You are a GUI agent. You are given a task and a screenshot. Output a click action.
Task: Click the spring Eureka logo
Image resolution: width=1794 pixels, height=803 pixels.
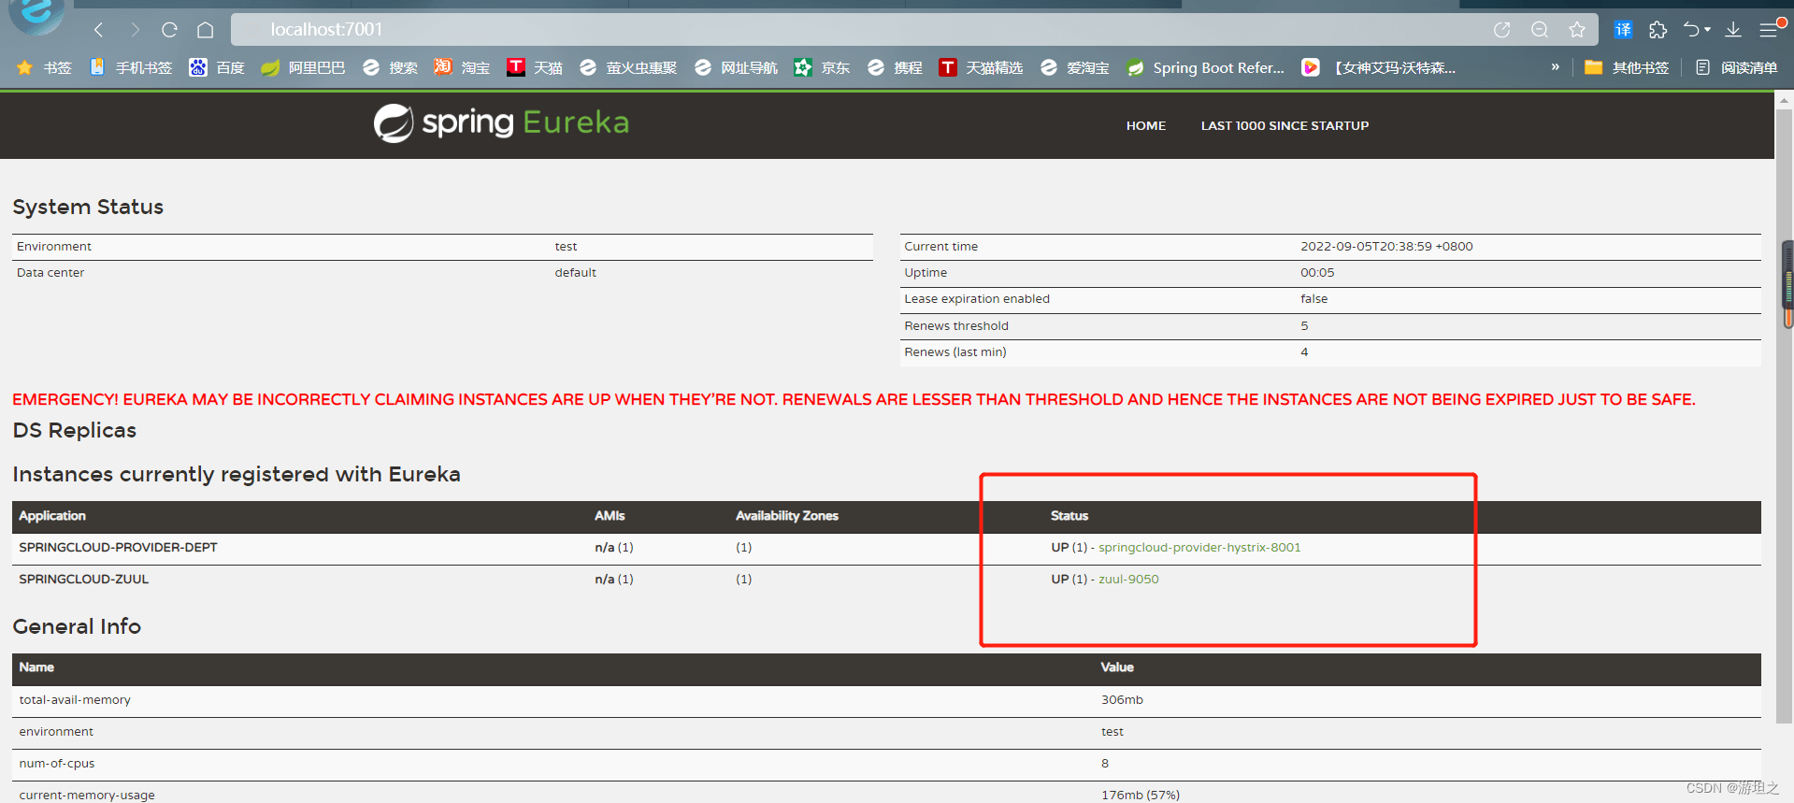[501, 122]
